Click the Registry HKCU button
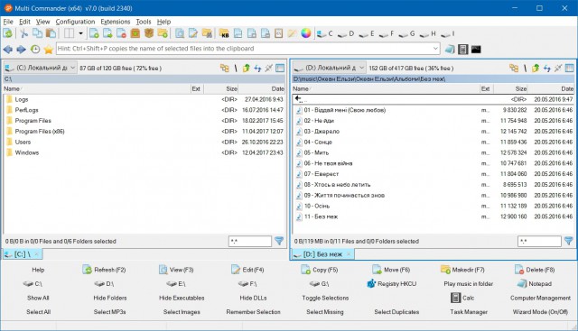 (392, 284)
